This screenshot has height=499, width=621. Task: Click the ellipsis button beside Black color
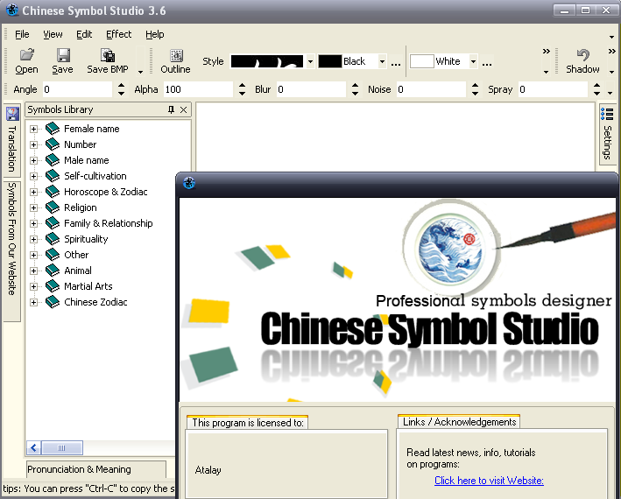pos(396,62)
